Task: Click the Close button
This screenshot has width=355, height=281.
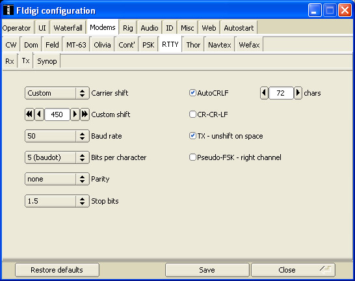Action: point(293,270)
